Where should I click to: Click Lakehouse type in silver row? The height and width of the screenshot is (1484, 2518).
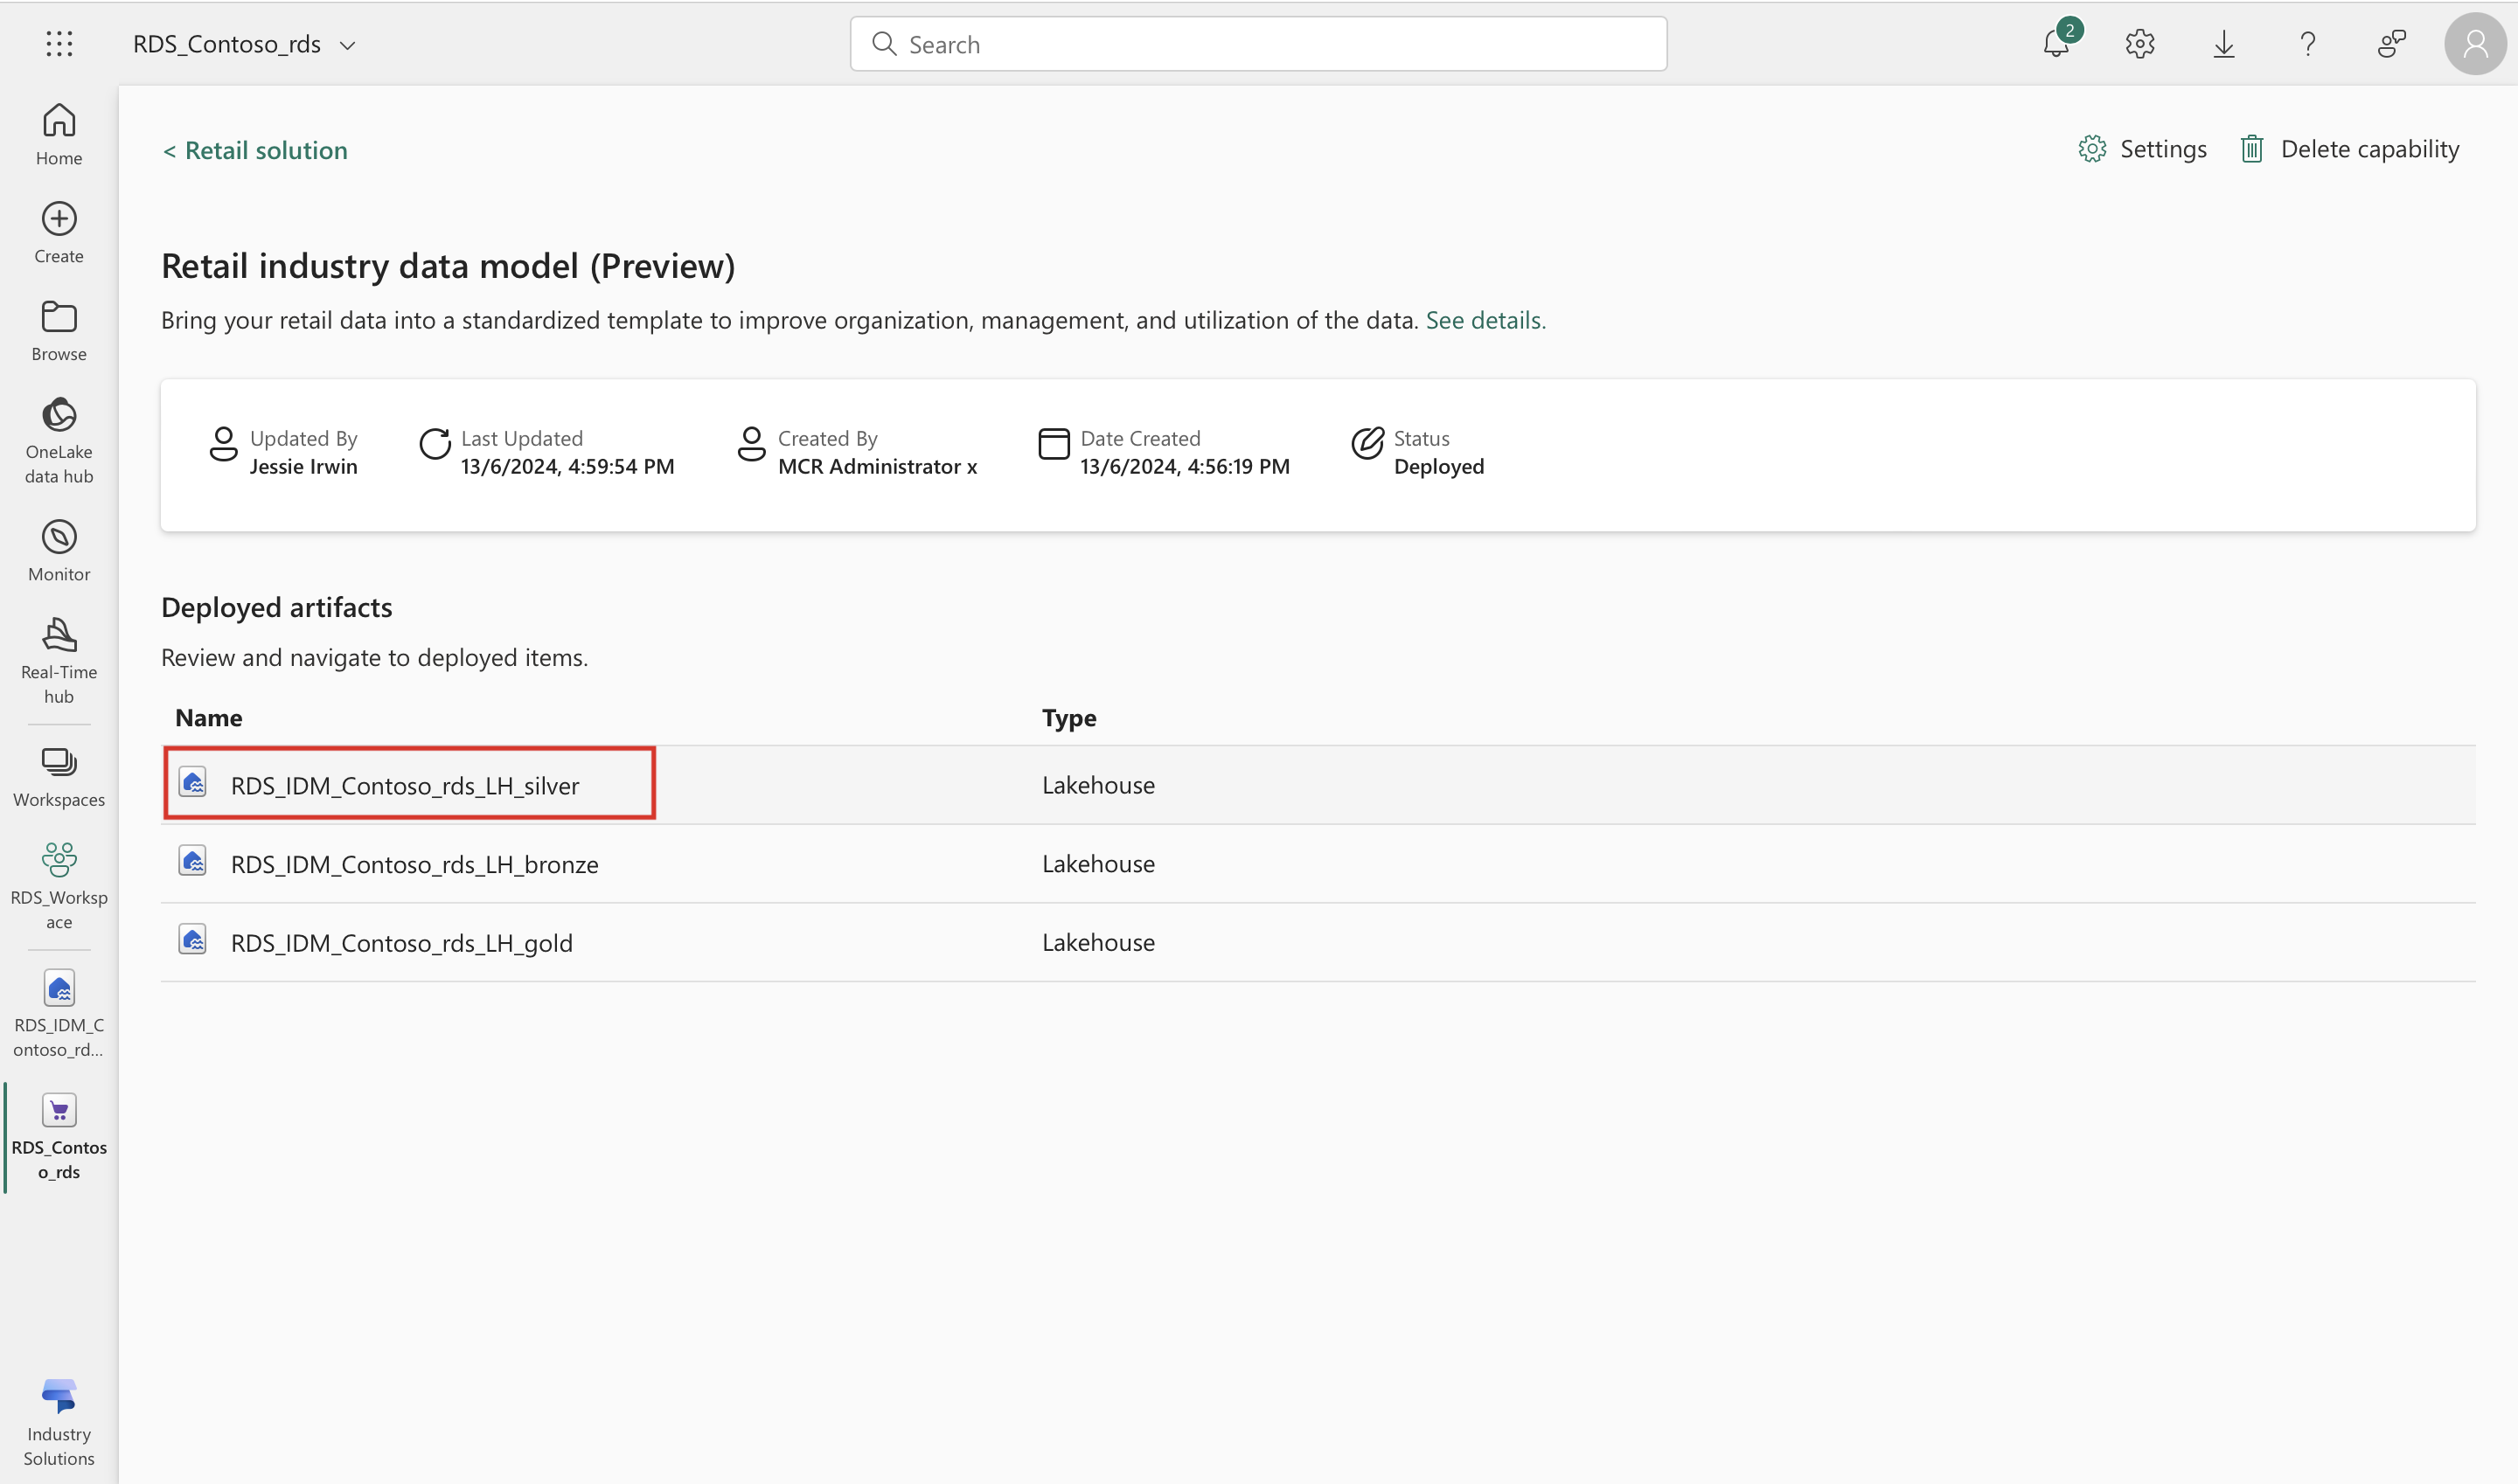(1098, 785)
